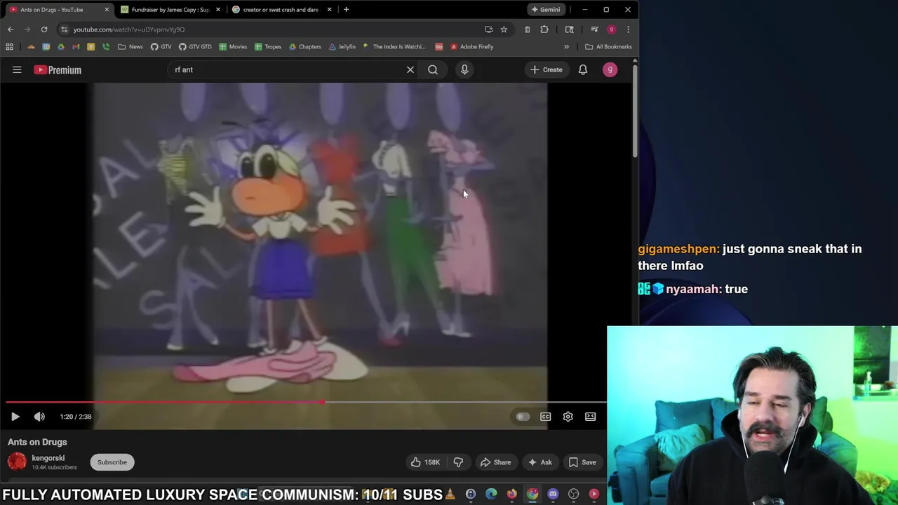Open the Ask AI button

540,462
